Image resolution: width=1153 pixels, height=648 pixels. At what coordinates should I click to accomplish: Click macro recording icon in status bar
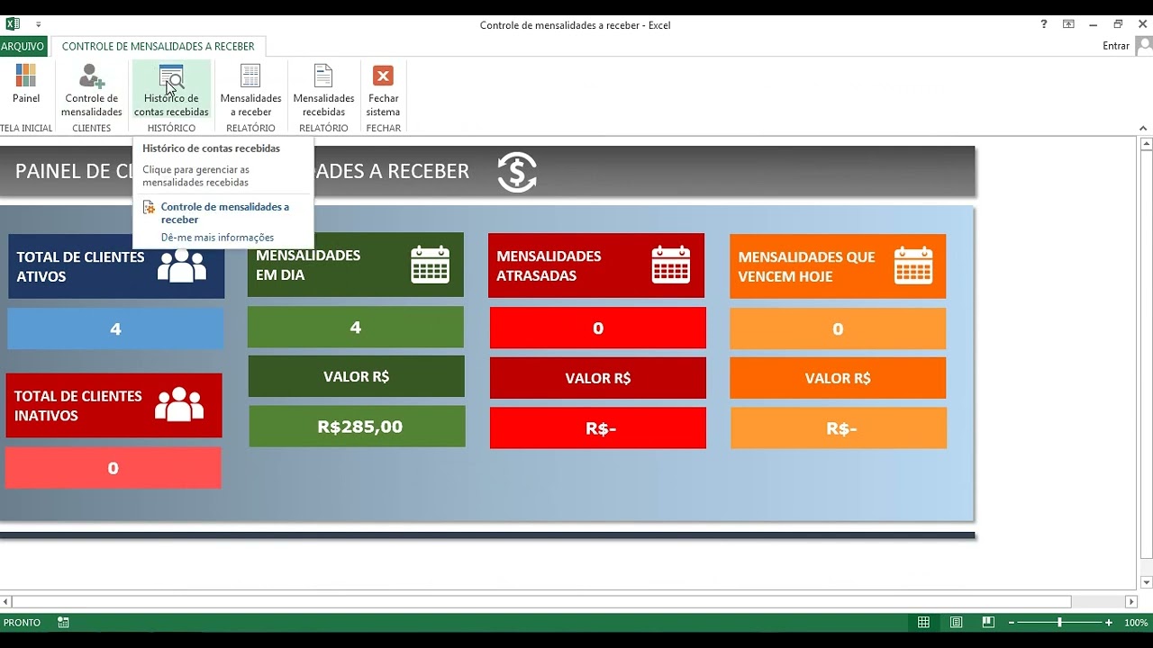pos(63,622)
